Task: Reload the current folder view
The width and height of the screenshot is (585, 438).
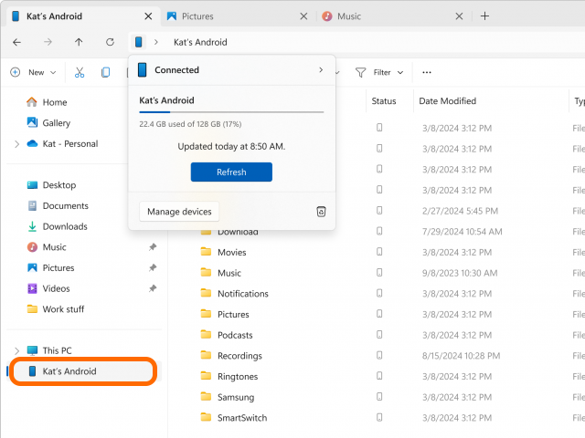Action: click(x=110, y=42)
